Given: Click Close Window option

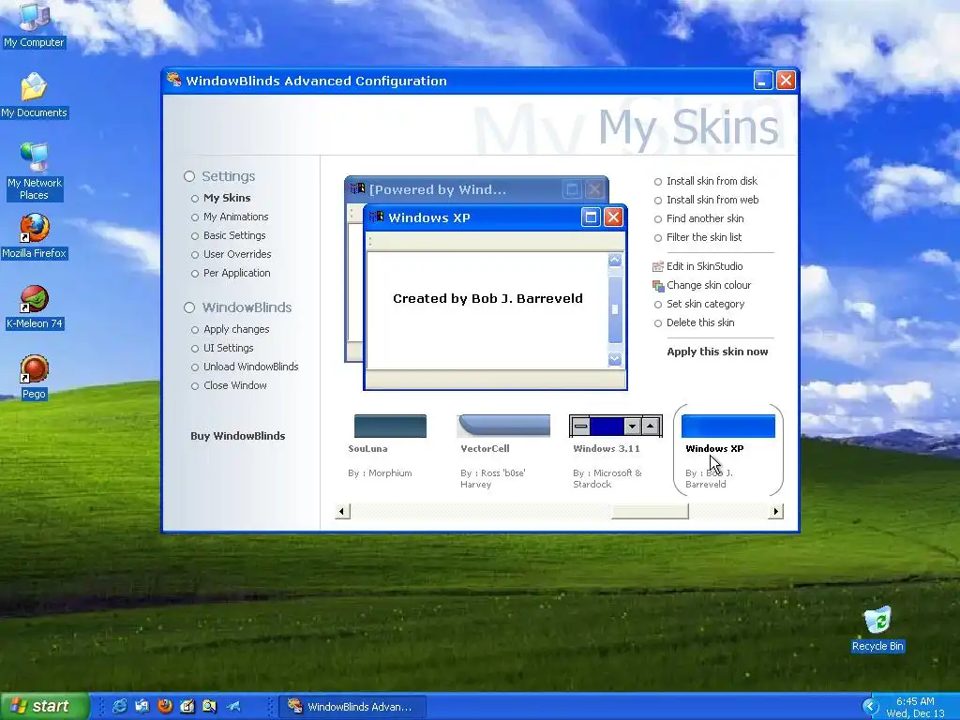Looking at the screenshot, I should [235, 385].
